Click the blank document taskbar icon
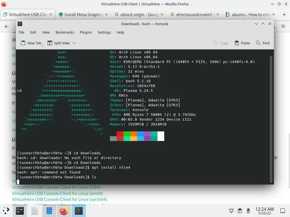 [x=35, y=211]
